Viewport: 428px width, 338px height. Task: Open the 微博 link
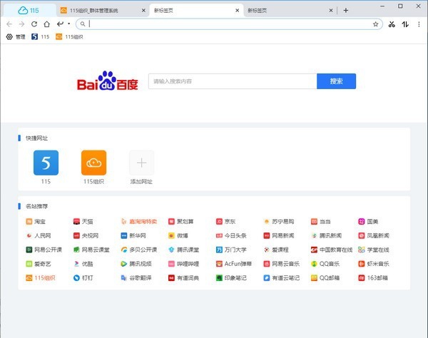pos(178,236)
